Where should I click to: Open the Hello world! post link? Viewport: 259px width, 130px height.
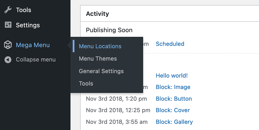pyautogui.click(x=171, y=76)
